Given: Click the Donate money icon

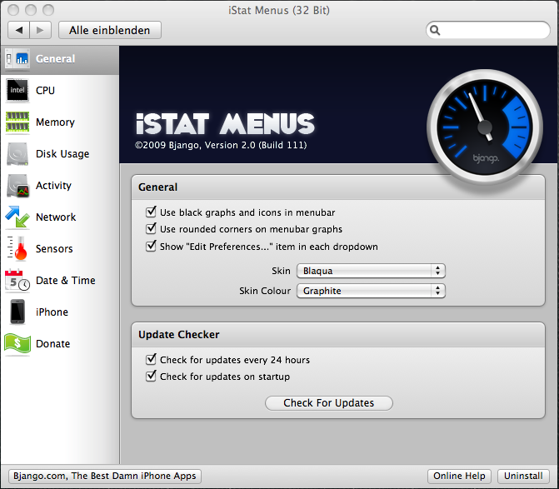Looking at the screenshot, I should point(17,343).
